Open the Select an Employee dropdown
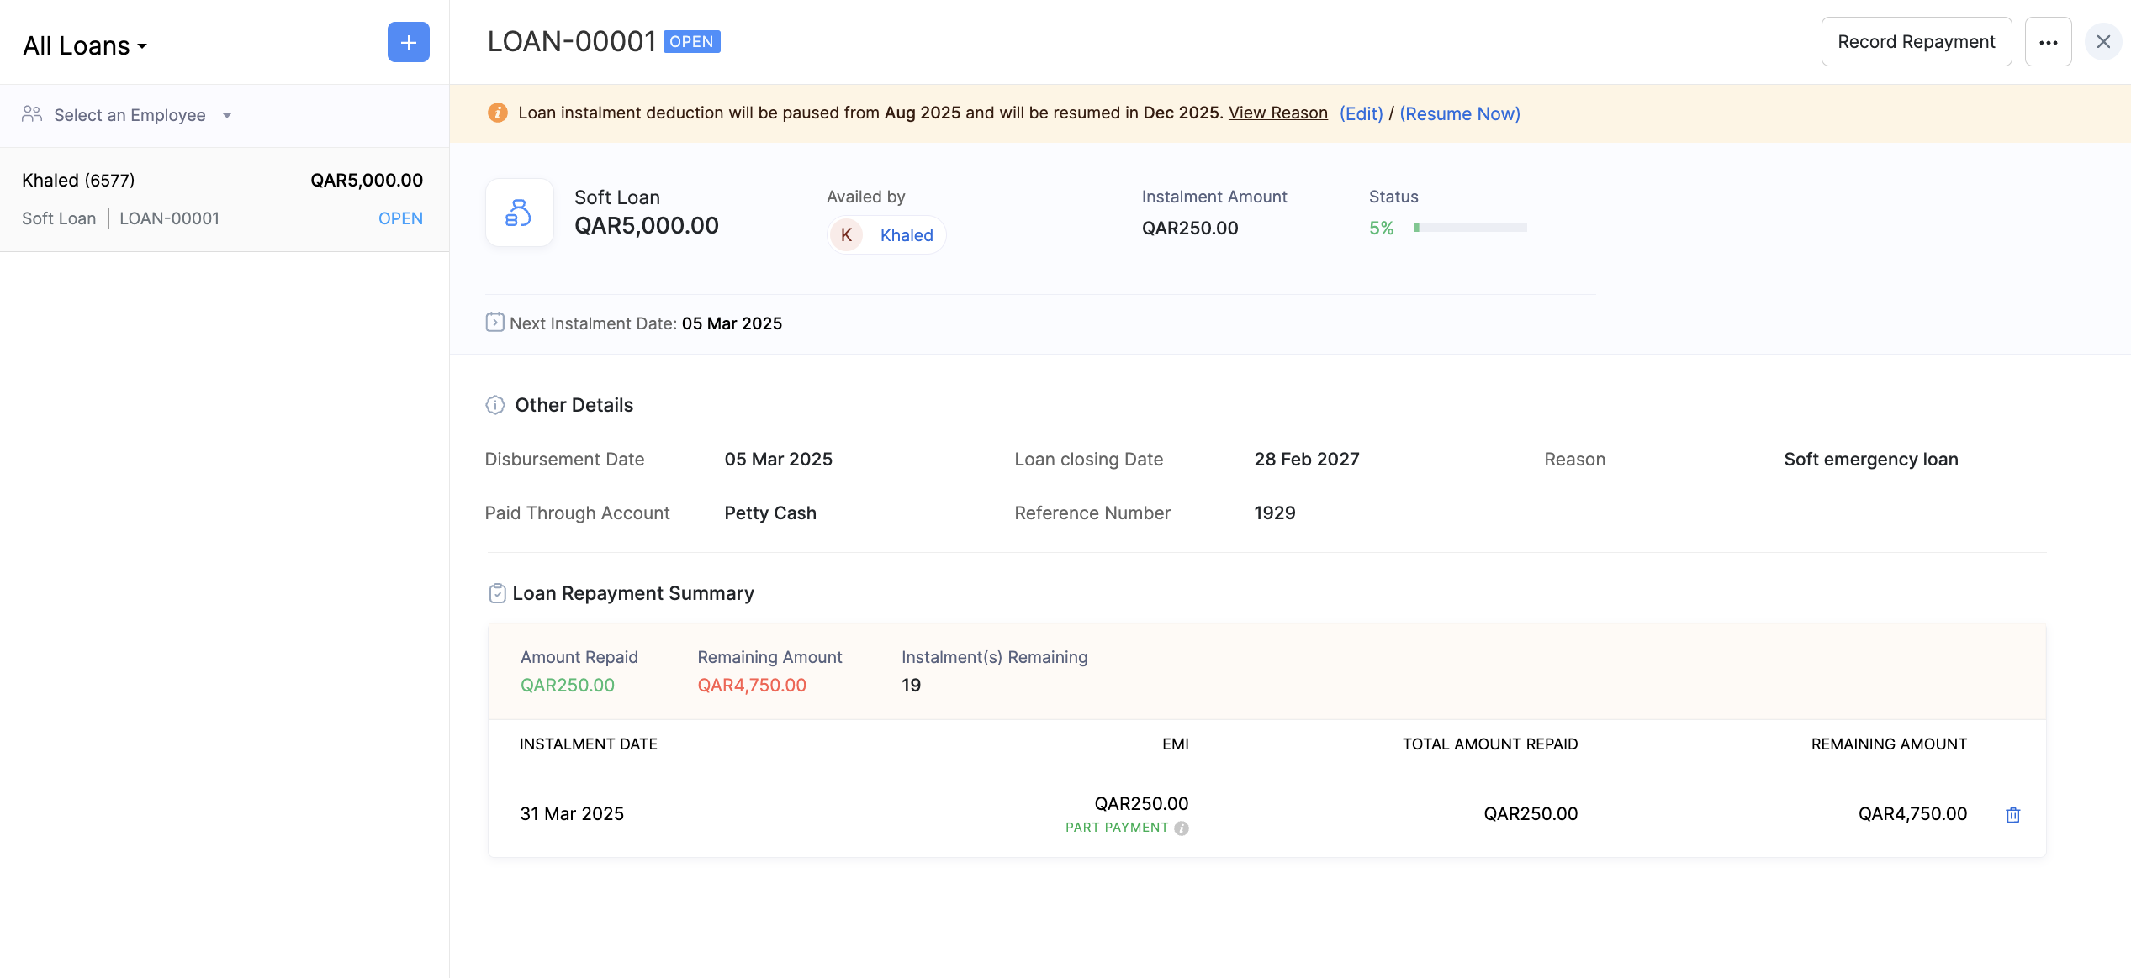The height and width of the screenshot is (978, 2131). point(130,115)
